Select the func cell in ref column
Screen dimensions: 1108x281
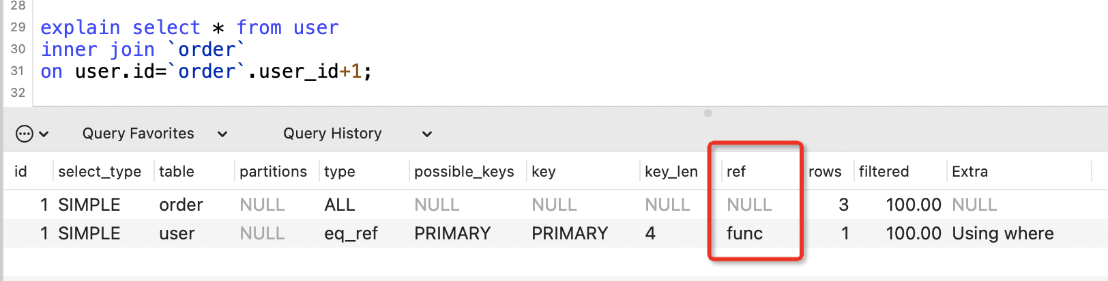point(744,233)
